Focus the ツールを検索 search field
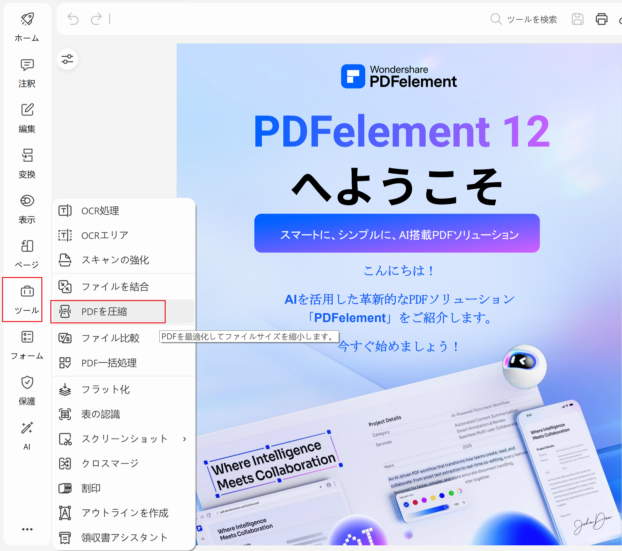The height and width of the screenshot is (551, 622). tap(532, 19)
